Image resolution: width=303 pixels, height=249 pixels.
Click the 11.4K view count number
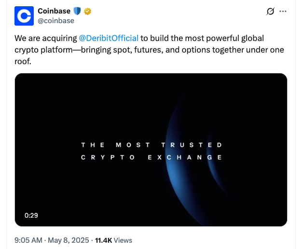[x=103, y=240]
